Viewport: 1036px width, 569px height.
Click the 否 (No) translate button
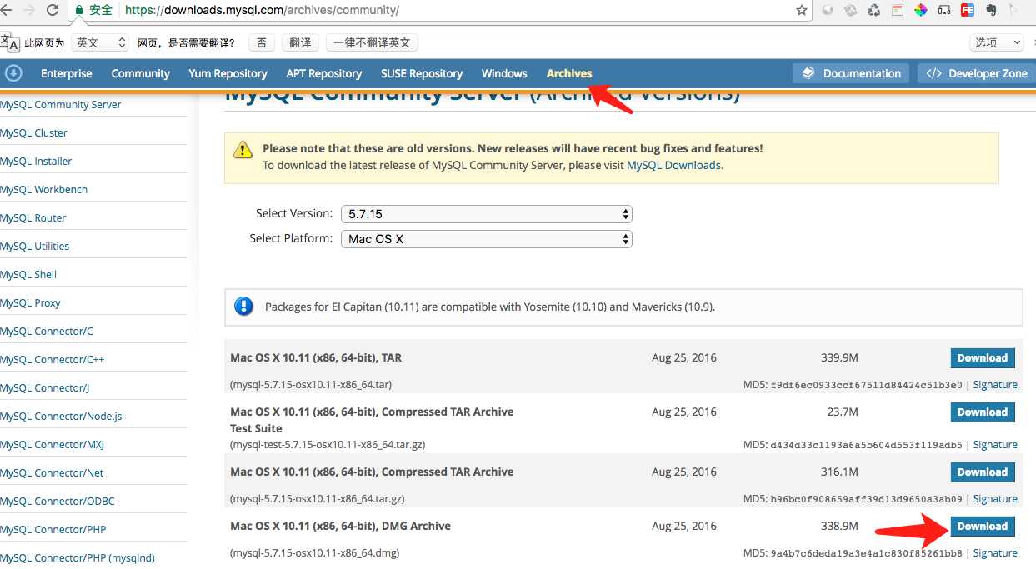pyautogui.click(x=262, y=42)
